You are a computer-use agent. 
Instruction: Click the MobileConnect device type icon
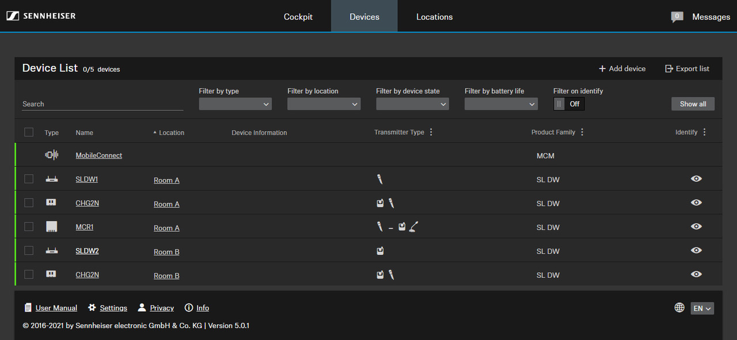tap(51, 155)
